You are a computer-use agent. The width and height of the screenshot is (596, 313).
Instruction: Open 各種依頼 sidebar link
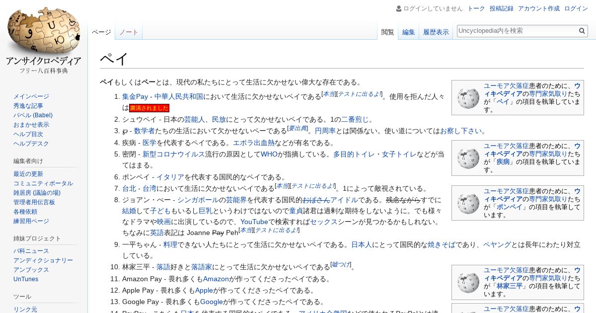(25, 212)
